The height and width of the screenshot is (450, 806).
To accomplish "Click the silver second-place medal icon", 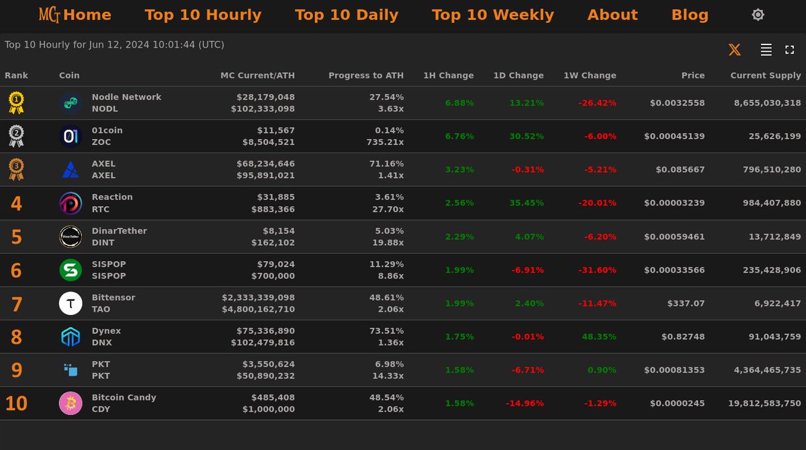I will click(x=16, y=136).
